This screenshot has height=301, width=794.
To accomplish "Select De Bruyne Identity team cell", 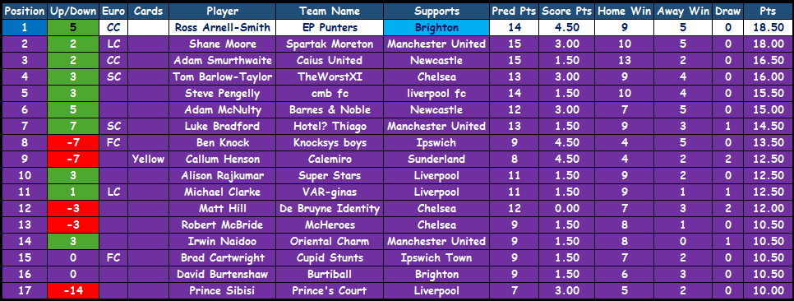I will pyautogui.click(x=330, y=208).
